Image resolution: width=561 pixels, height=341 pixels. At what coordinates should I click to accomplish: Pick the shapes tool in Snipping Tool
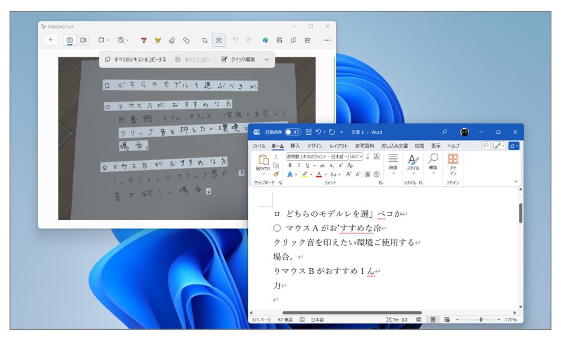click(186, 40)
